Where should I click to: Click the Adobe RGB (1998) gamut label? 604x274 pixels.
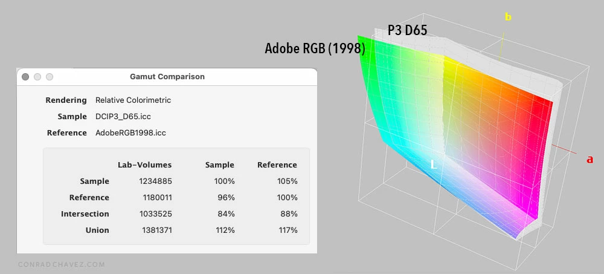[x=315, y=48]
